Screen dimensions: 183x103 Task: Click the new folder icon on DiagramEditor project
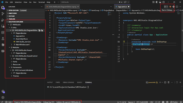[x=42, y=30]
